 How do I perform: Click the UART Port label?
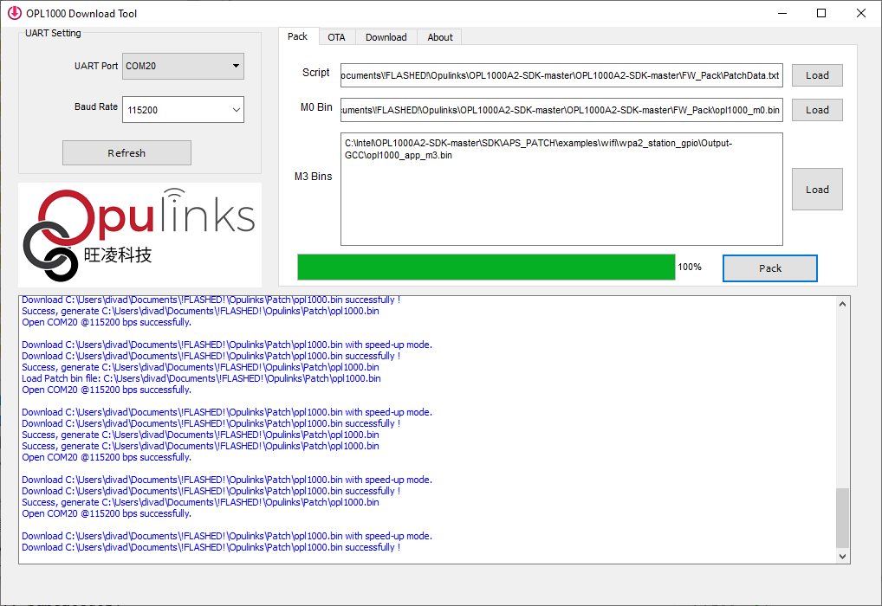[96, 66]
